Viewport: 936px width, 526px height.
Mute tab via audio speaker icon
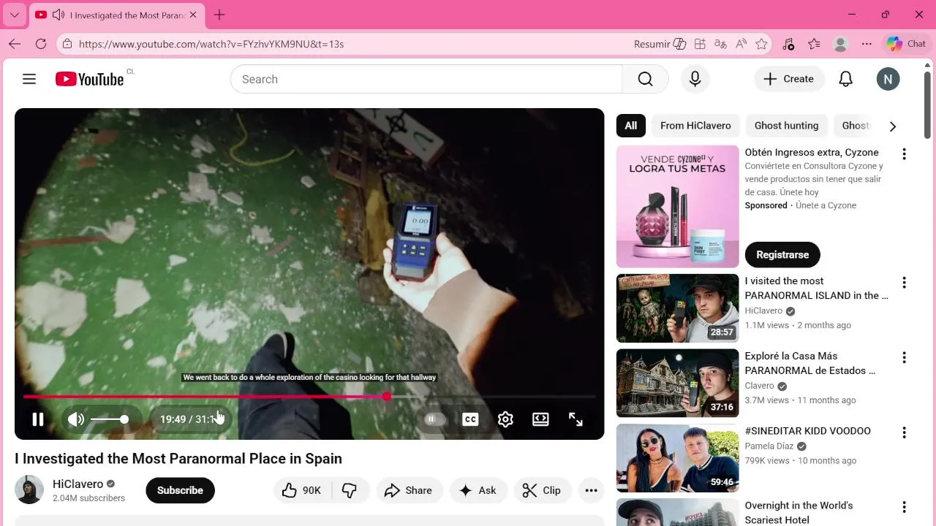pyautogui.click(x=58, y=15)
